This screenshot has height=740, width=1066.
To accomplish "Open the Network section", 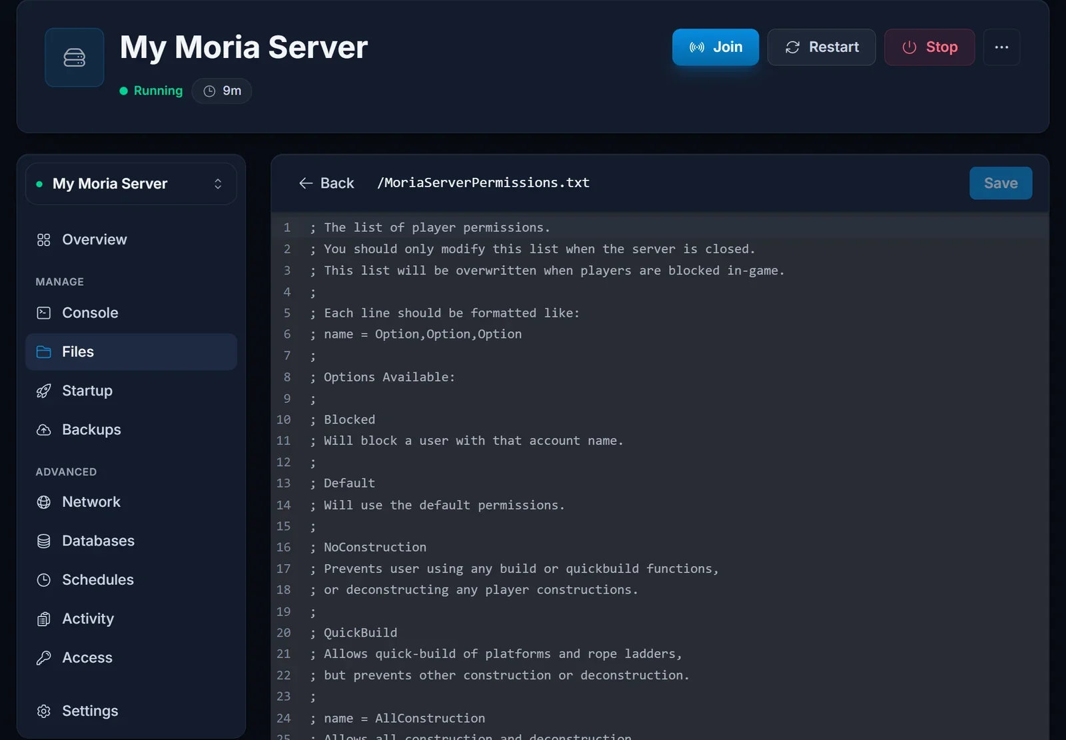I will click(x=131, y=502).
